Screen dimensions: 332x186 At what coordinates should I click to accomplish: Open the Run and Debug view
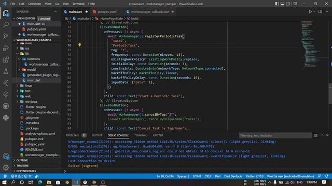pos(6,48)
